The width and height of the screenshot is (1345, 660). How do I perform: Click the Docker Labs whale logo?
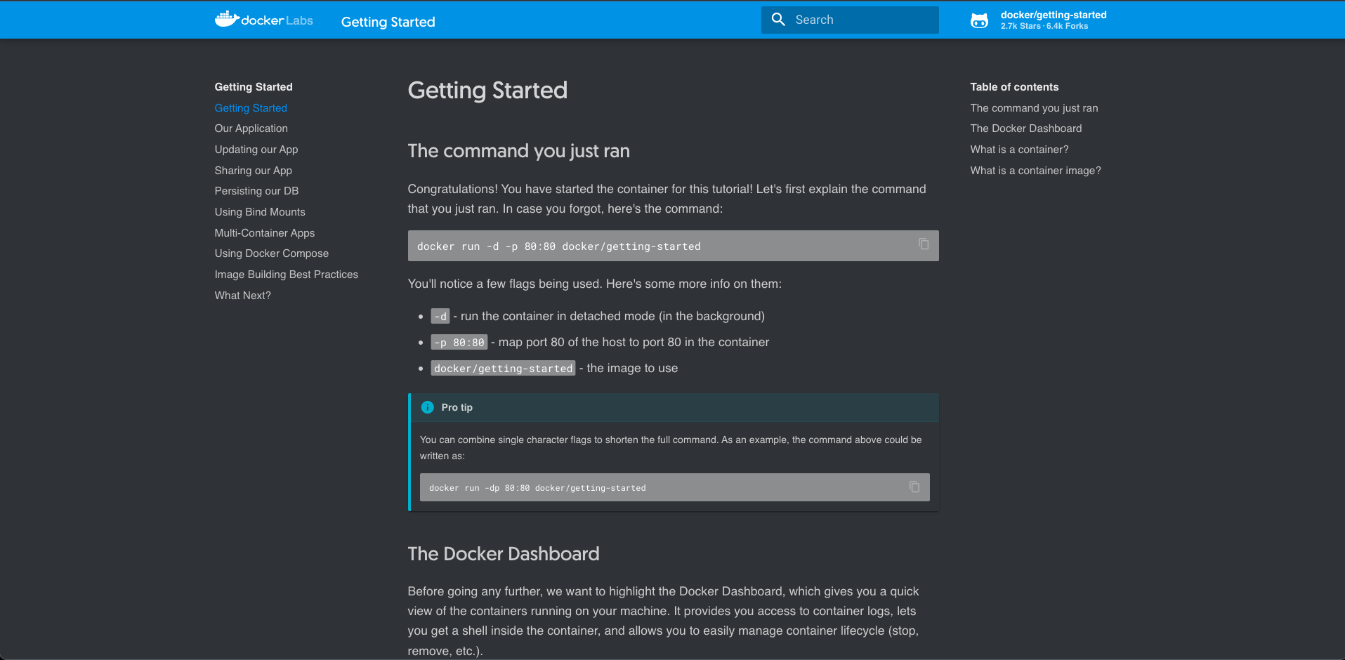(263, 20)
